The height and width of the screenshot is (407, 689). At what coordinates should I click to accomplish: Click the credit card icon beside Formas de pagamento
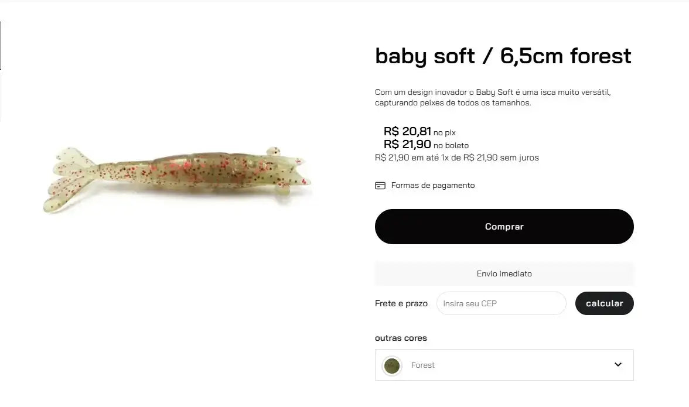pyautogui.click(x=380, y=186)
